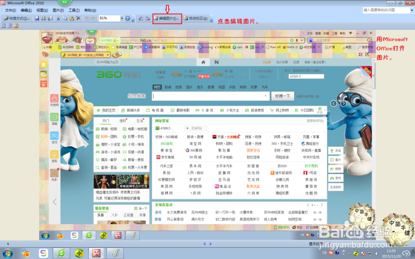Screen dimensions: 415x259
Task: Click the printer icon to print
Action: pos(44,19)
